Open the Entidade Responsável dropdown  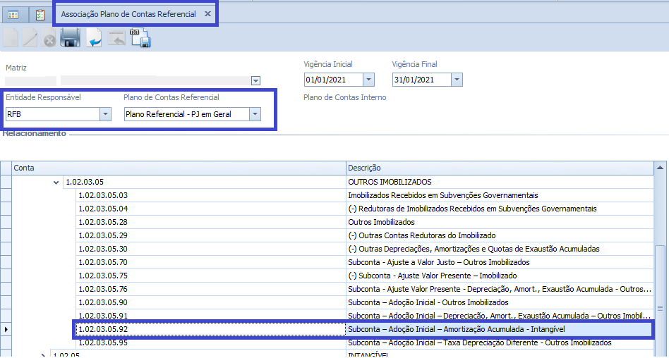click(x=105, y=114)
